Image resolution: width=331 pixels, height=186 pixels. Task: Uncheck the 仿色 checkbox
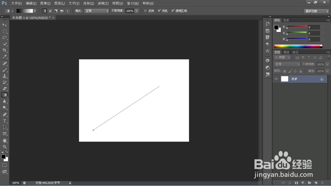click(x=159, y=11)
